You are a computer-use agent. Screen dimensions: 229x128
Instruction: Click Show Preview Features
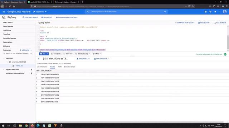point(67,17)
